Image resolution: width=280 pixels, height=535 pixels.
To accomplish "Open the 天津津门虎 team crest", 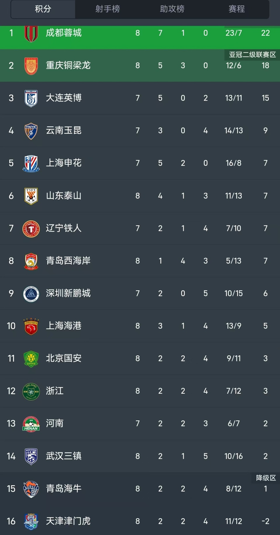I will click(x=31, y=521).
